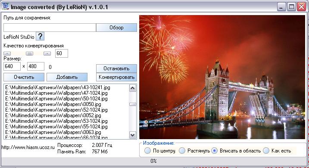Select file Wallpapers\43-10241.jpg in list
This screenshot has width=309, height=168.
pyautogui.click(x=58, y=87)
